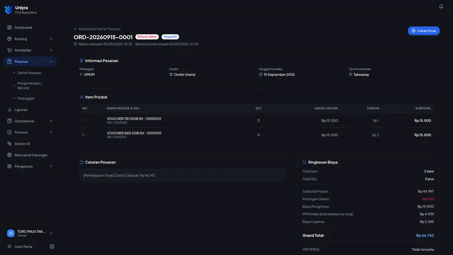This screenshot has width=453, height=255.
Task: Click the Cetak Struk button
Action: pos(424,31)
